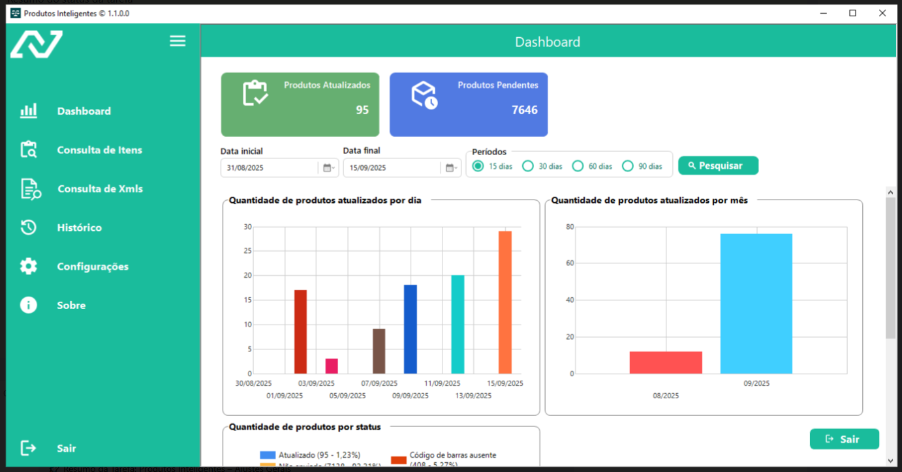The height and width of the screenshot is (472, 902).
Task: Click the blue Atualizado legend swatch
Action: (268, 455)
